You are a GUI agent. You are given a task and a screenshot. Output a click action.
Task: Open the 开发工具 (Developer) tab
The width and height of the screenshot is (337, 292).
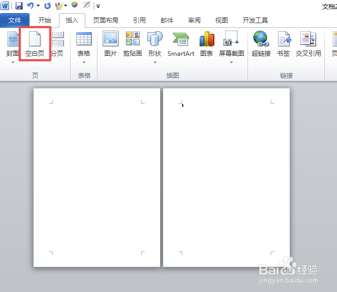(255, 21)
